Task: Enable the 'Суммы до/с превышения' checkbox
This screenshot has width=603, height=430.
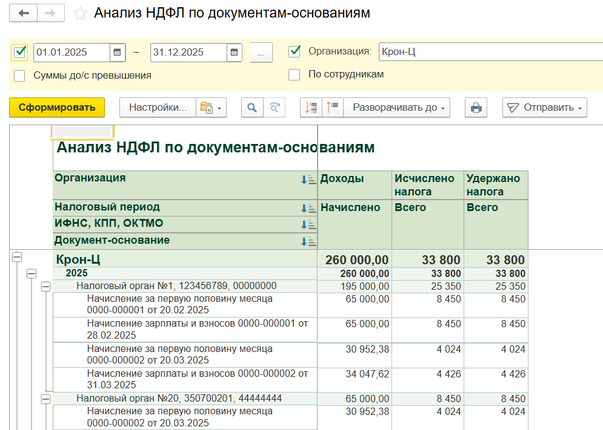Action: pyautogui.click(x=19, y=76)
